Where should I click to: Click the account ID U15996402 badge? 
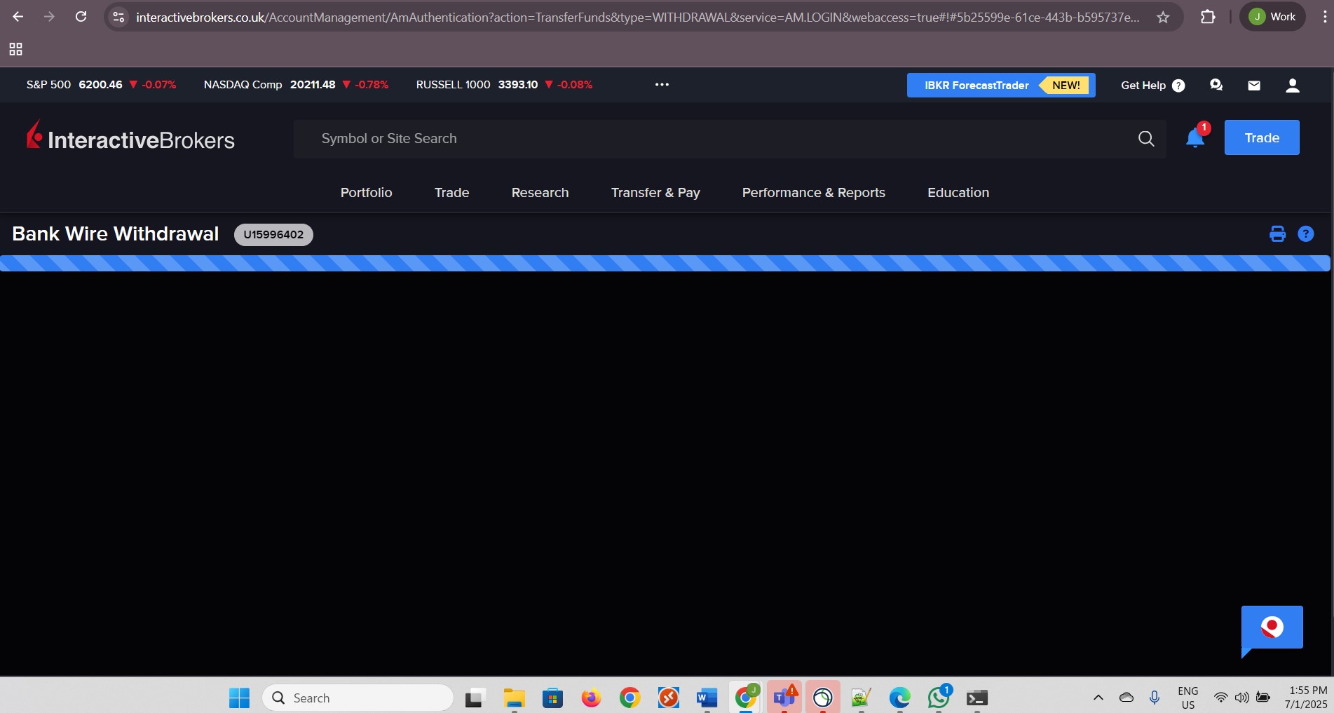point(273,235)
